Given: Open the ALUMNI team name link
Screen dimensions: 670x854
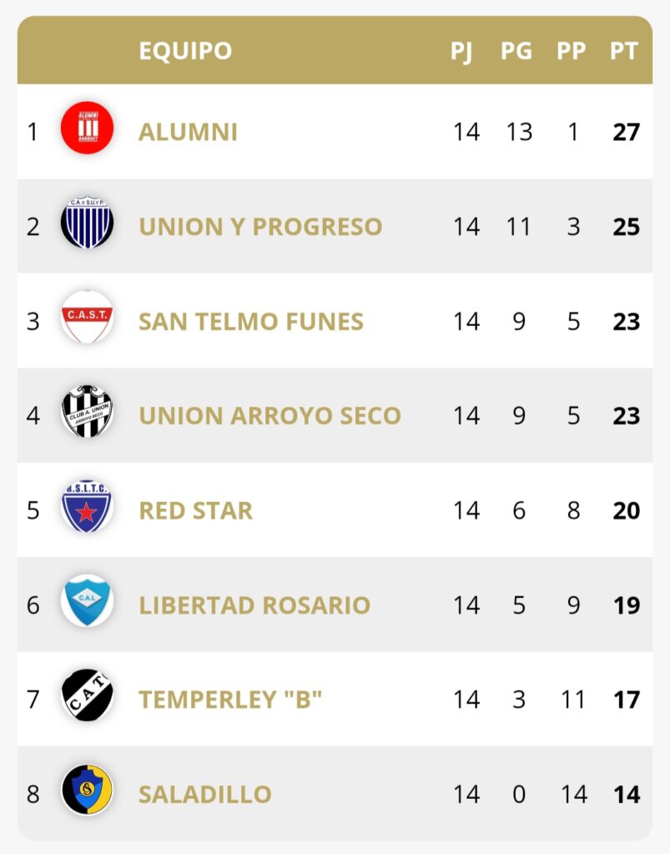Looking at the screenshot, I should (188, 133).
